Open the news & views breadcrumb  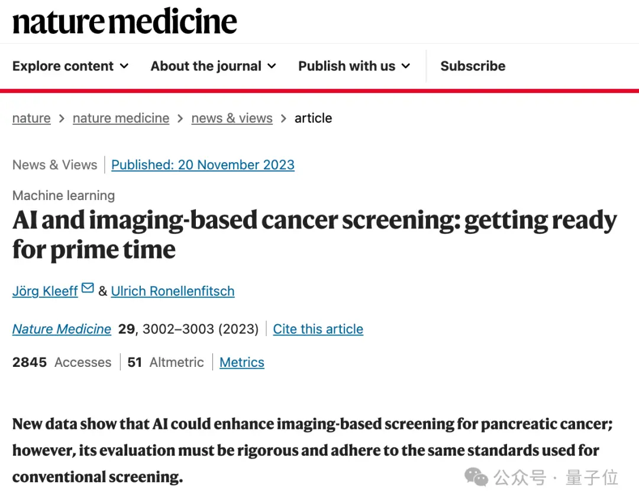pos(232,118)
